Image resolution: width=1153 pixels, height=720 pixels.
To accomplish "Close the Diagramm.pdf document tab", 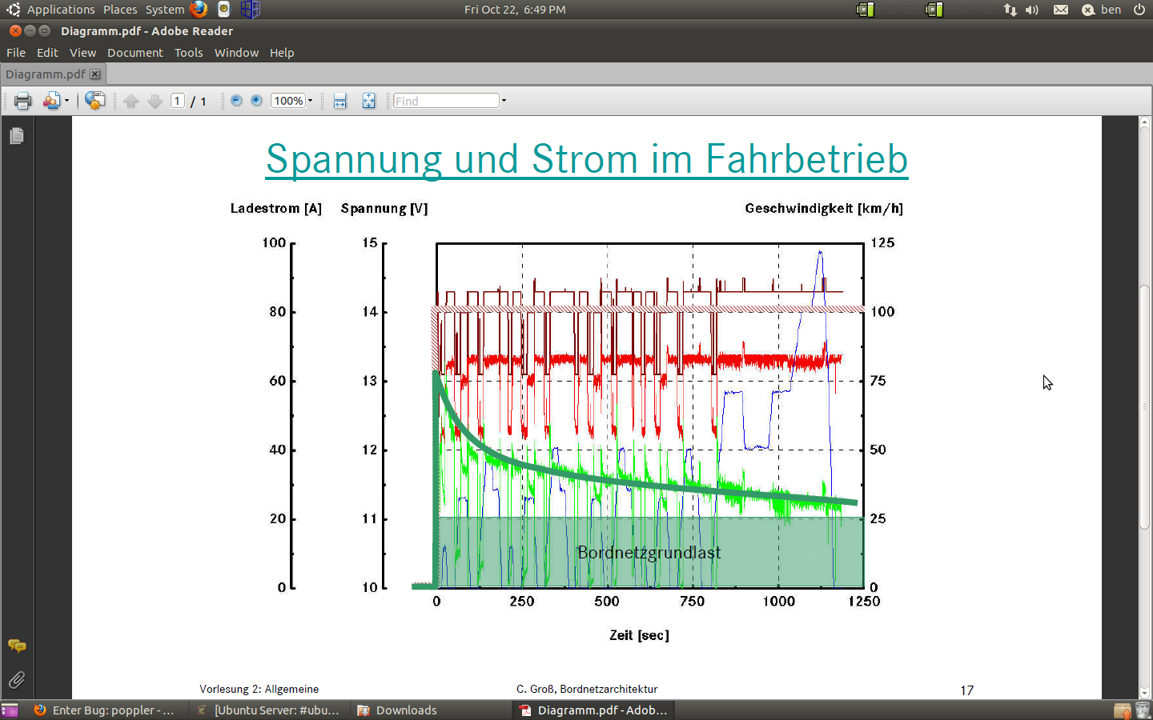I will pyautogui.click(x=95, y=74).
